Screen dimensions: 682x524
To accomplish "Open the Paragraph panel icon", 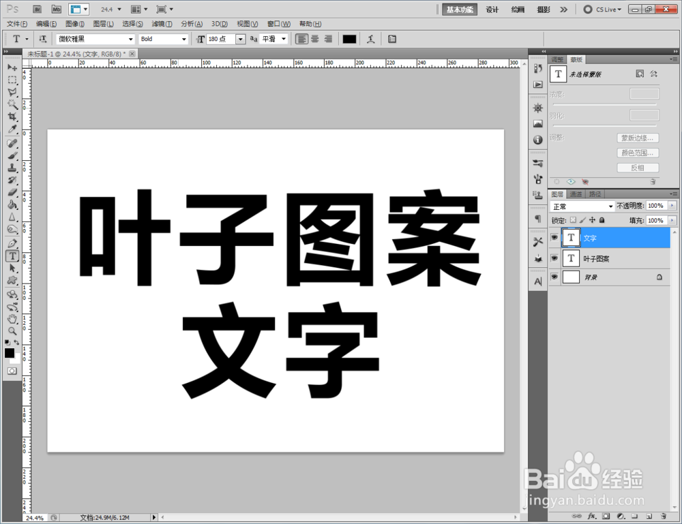I will tap(538, 219).
